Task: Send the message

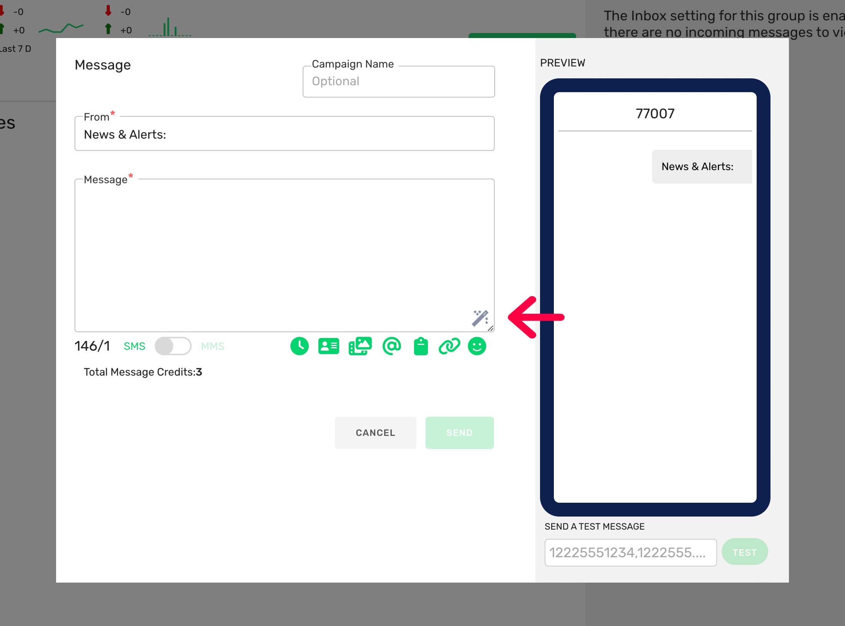Action: click(x=459, y=432)
